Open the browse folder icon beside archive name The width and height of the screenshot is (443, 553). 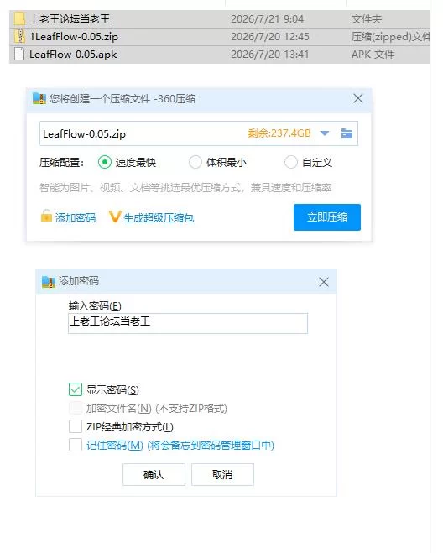tap(347, 133)
